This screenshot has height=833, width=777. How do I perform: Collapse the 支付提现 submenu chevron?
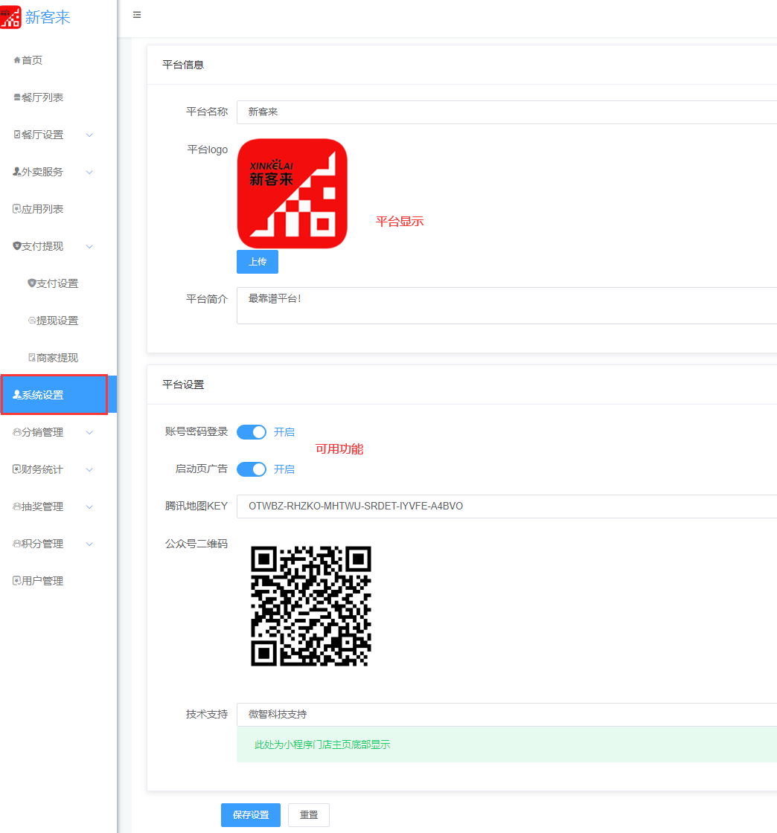(89, 246)
